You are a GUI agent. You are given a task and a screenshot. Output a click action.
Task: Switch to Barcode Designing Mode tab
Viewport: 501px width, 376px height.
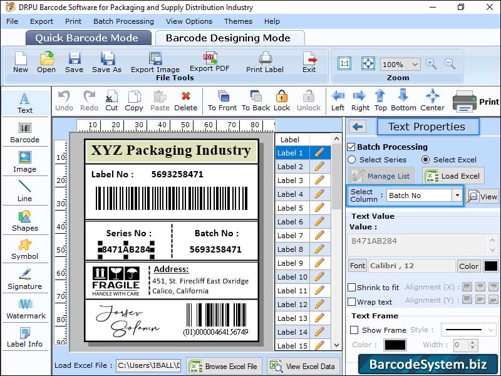(x=230, y=38)
